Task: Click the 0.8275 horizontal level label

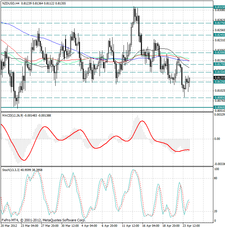Action: [x=219, y=23]
